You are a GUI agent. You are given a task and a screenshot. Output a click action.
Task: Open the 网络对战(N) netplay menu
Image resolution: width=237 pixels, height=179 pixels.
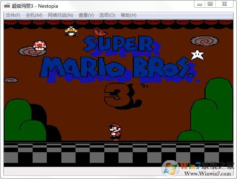tap(60, 15)
